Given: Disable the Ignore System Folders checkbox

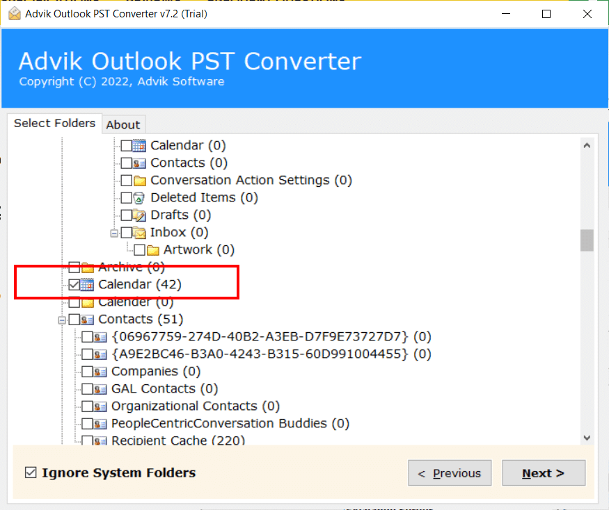Looking at the screenshot, I should [x=31, y=472].
